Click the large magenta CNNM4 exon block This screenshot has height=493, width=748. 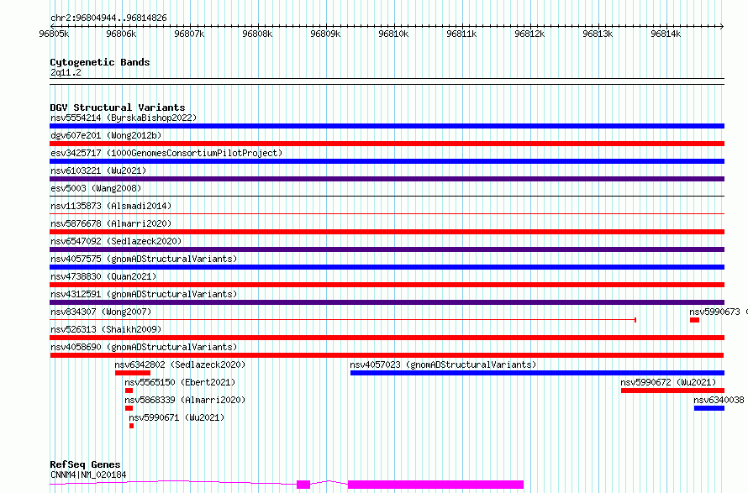coord(435,485)
